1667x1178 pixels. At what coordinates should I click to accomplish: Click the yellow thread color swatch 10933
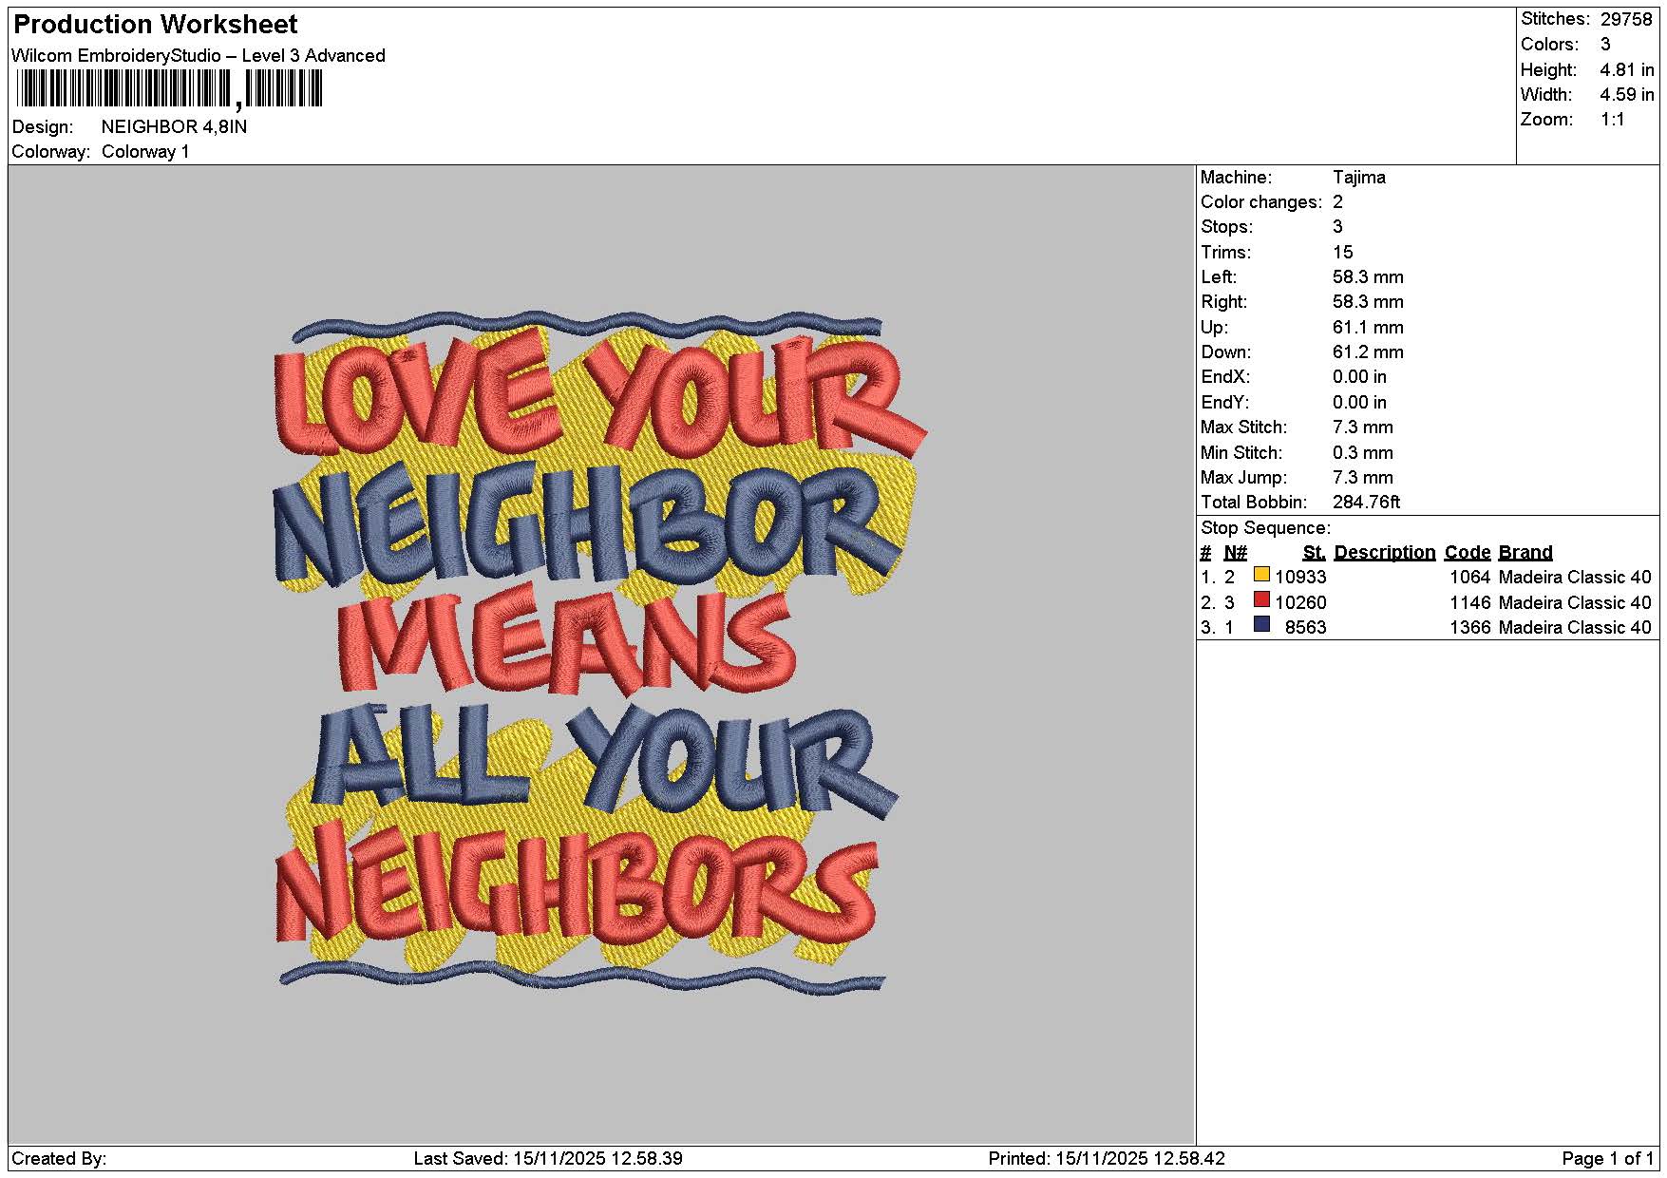pyautogui.click(x=1261, y=574)
